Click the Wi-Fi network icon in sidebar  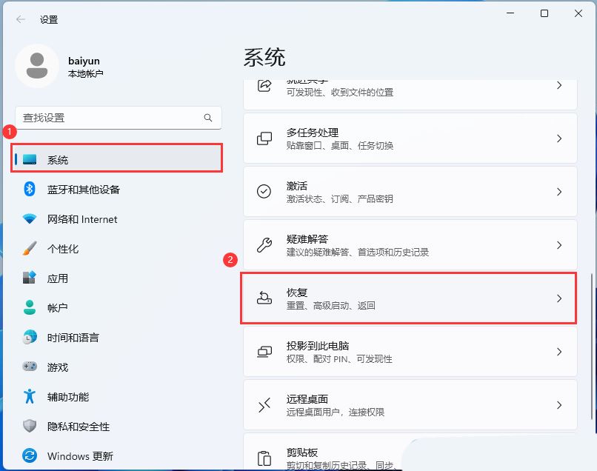point(30,219)
